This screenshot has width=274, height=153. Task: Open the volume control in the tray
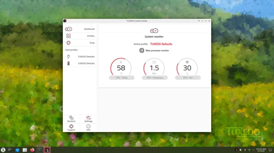click(241, 150)
